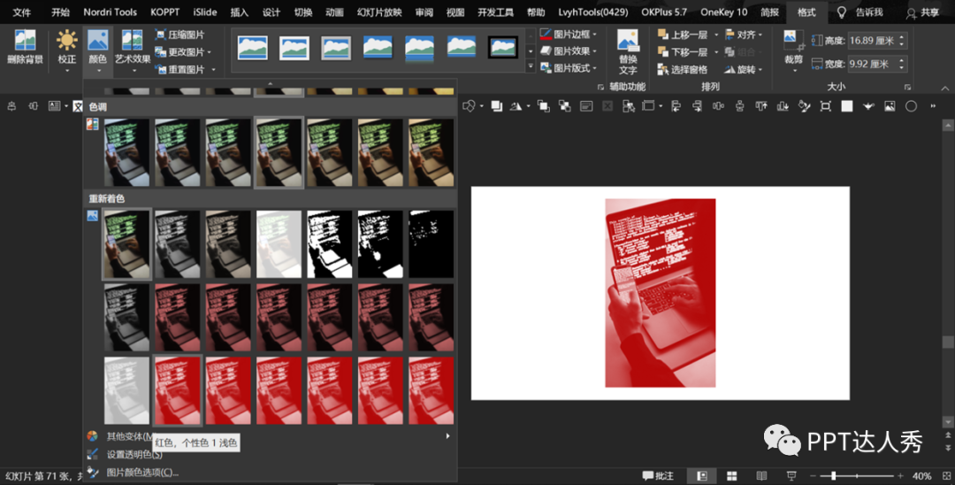This screenshot has width=955, height=485.
Task: Open the 选择窗格 selection pane
Action: coord(682,69)
